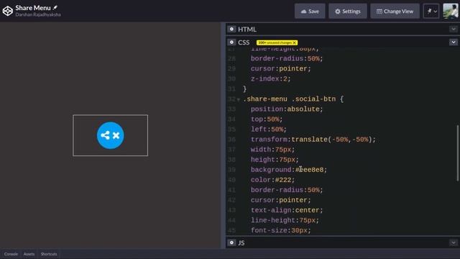Open the JS editor settings gear
460x259 pixels.
click(x=231, y=242)
